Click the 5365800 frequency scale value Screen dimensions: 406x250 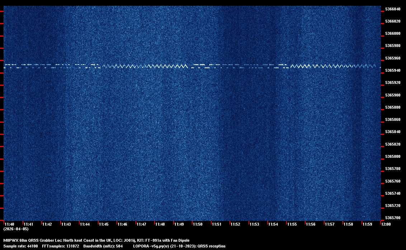[x=393, y=156]
